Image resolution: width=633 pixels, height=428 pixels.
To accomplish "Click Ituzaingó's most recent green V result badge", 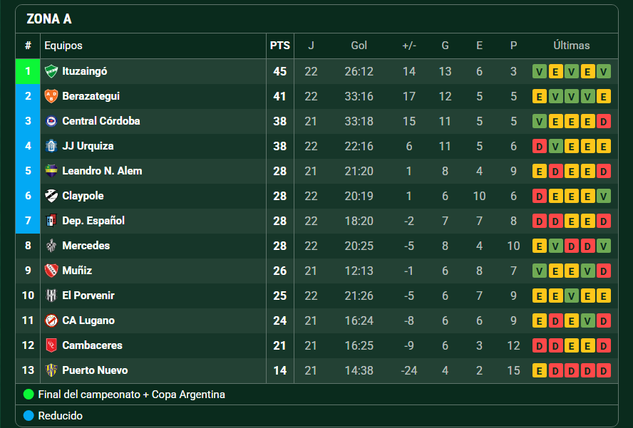I will click(x=604, y=71).
